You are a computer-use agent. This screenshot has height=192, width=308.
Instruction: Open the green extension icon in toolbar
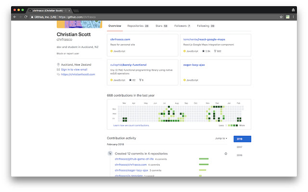click(288, 17)
